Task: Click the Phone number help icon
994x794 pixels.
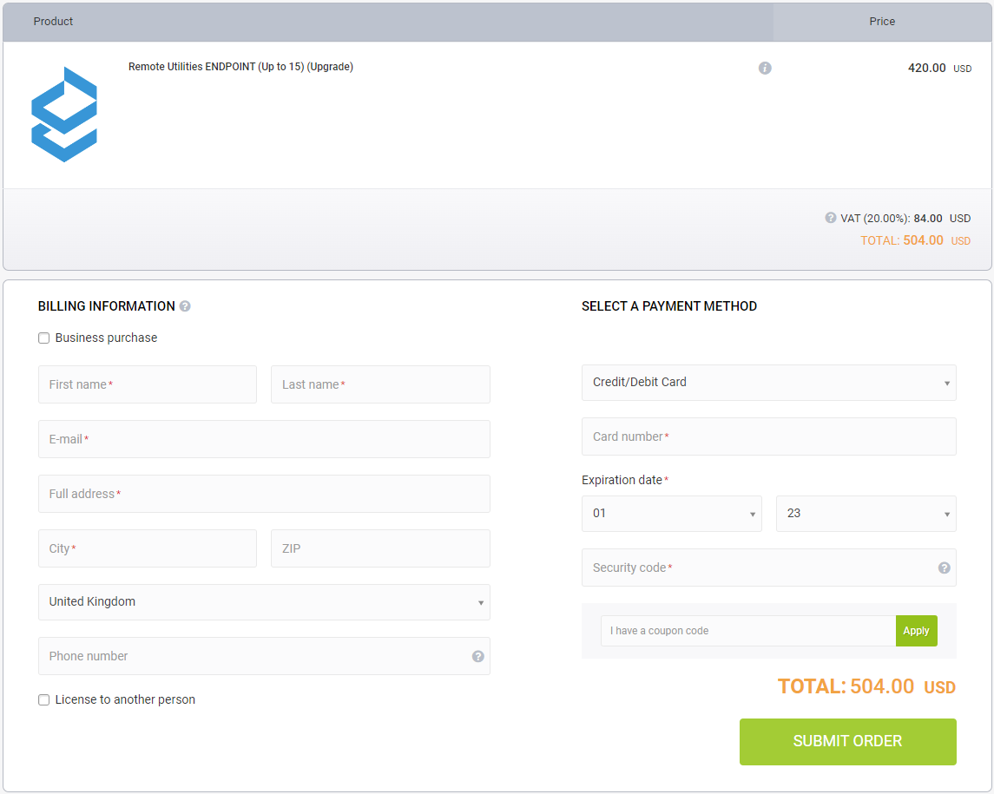Action: tap(477, 656)
